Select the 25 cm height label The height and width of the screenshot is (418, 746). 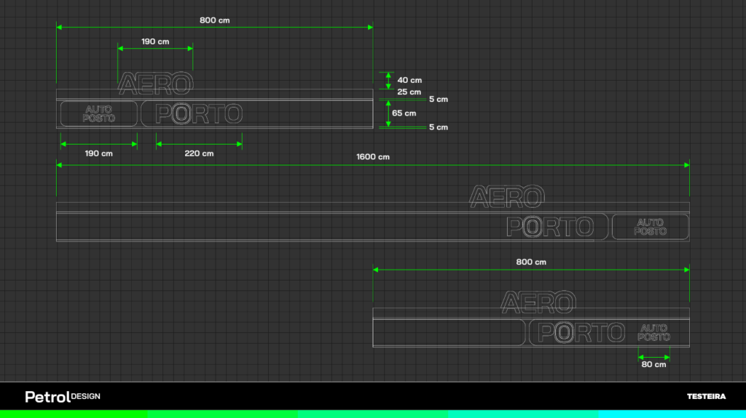409,92
